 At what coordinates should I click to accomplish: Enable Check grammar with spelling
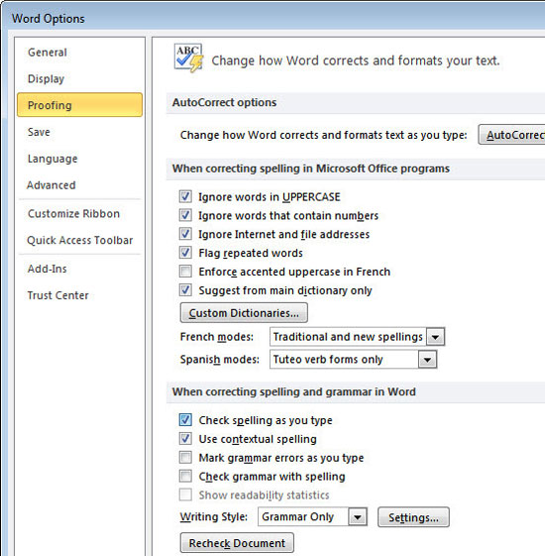coord(185,476)
